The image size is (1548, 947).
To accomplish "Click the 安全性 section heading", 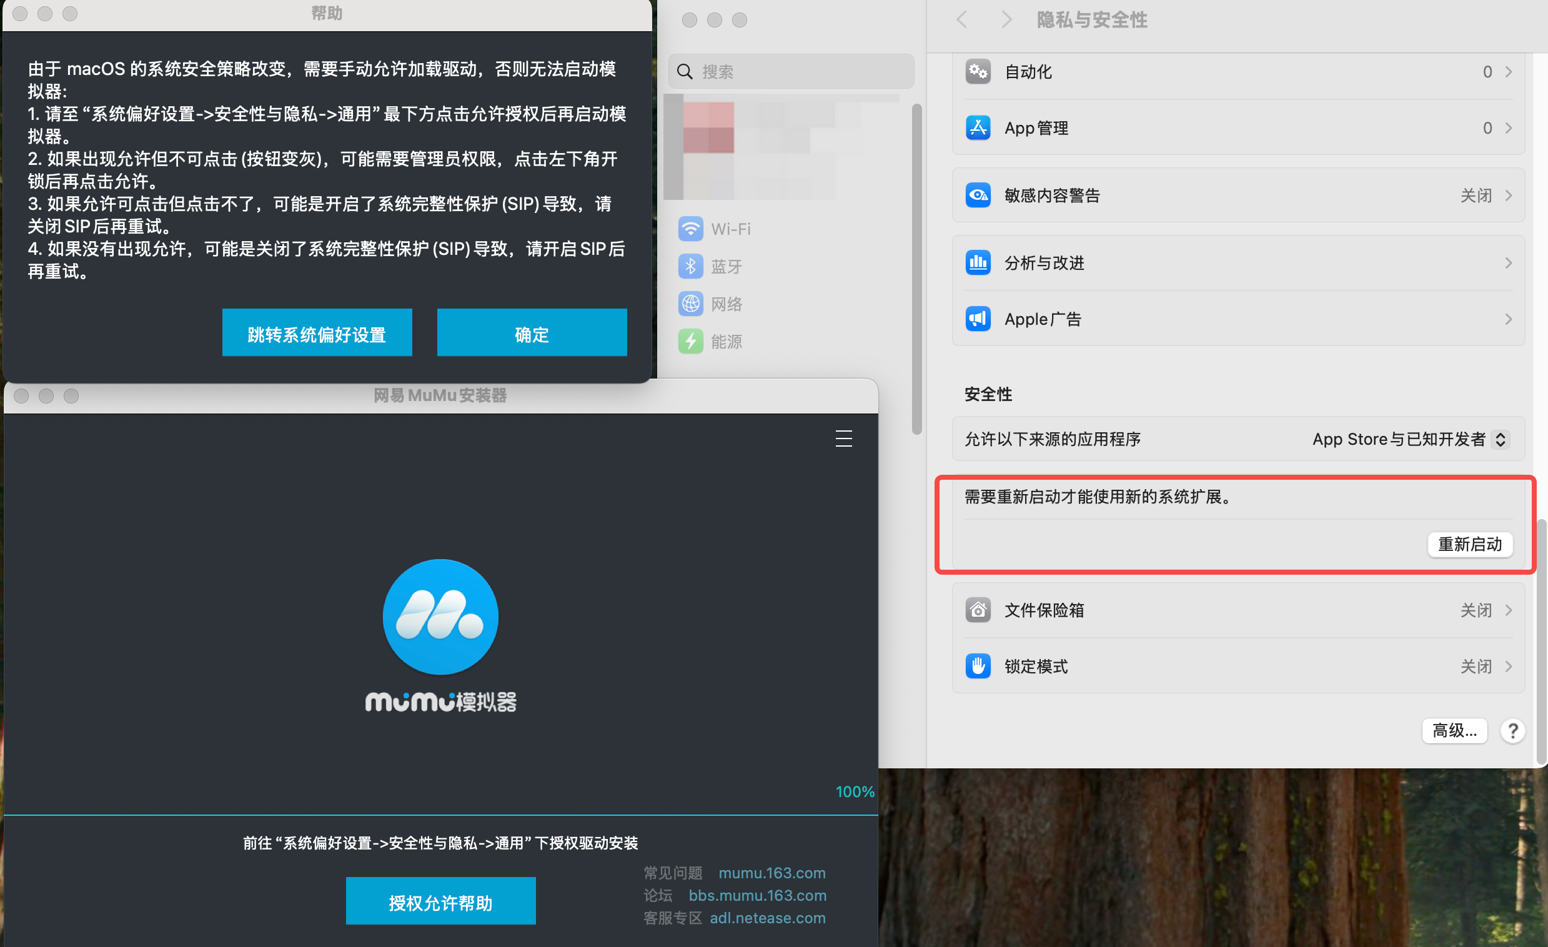I will pyautogui.click(x=988, y=394).
